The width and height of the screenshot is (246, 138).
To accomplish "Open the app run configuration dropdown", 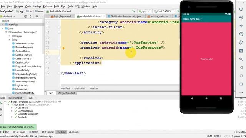I will (x=144, y=11).
